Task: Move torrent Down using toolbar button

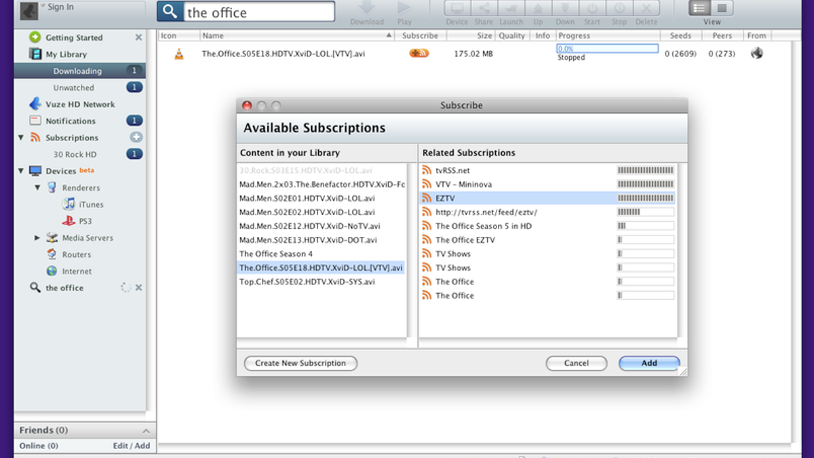Action: [x=565, y=8]
